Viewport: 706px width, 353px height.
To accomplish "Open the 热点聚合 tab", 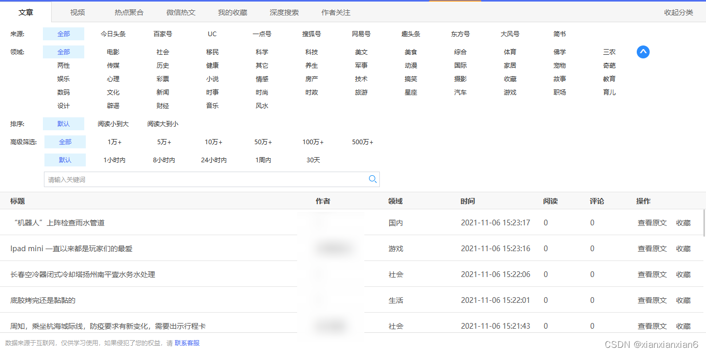I will coord(129,12).
